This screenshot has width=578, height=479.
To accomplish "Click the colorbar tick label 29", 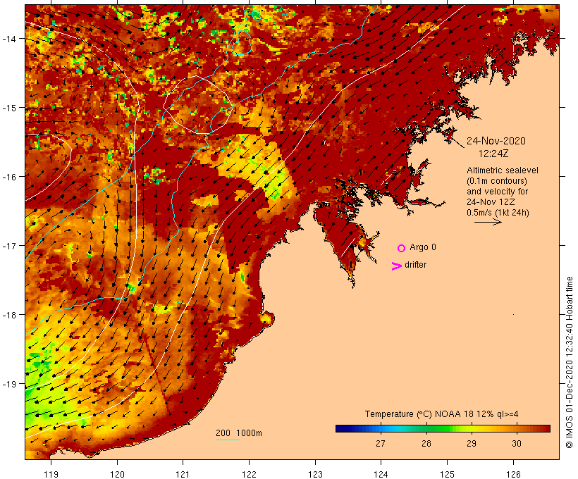I will [472, 443].
